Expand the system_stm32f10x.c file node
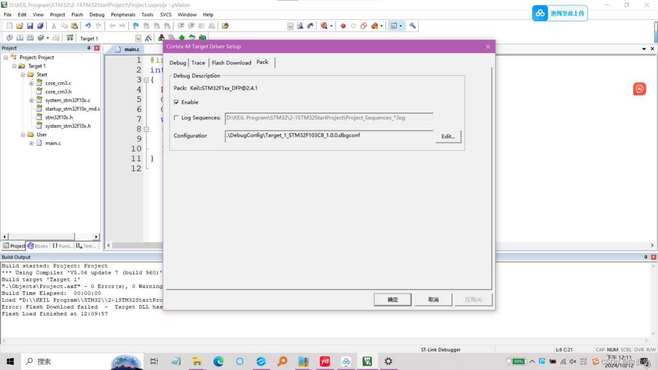The image size is (658, 370). [32, 100]
